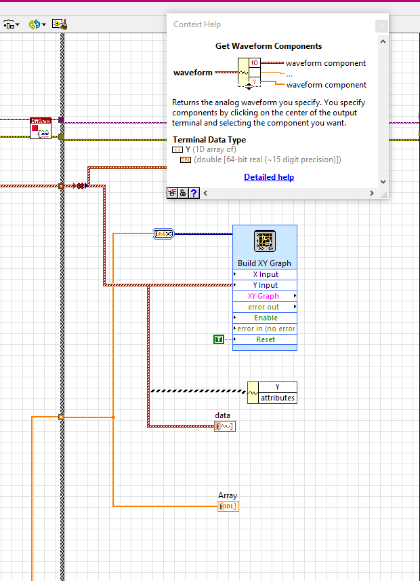Toggle the Lock Context Help button
Screen dimensions: 420x581
pyautogui.click(x=183, y=193)
